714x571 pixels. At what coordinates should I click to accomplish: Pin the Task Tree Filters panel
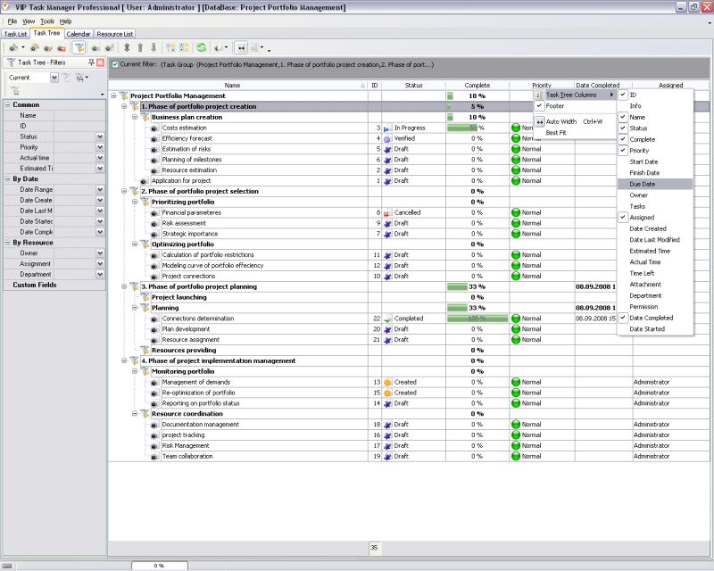coord(91,62)
